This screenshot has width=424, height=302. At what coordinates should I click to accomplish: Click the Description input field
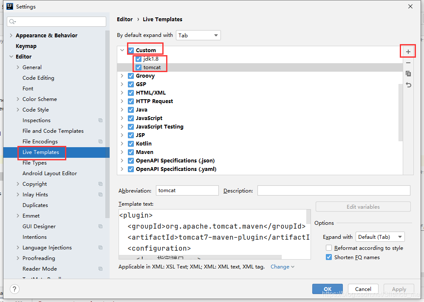point(334,190)
